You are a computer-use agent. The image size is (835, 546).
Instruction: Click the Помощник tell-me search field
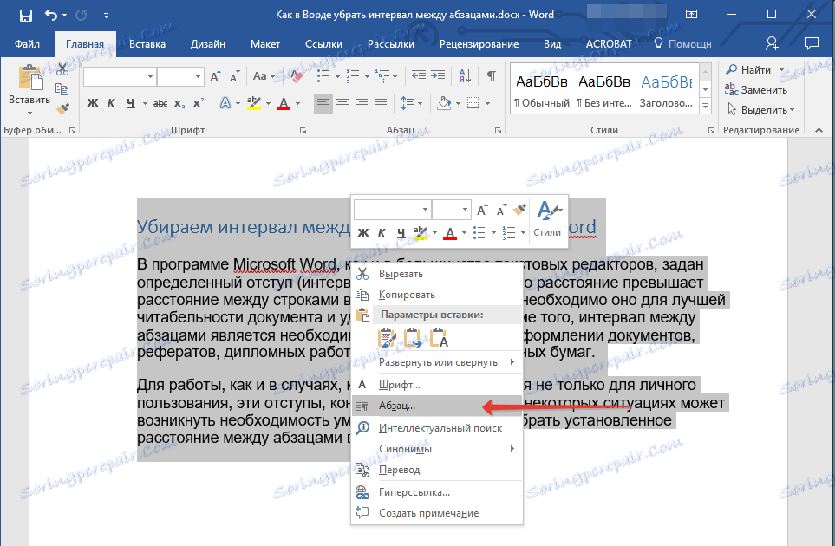coord(682,44)
